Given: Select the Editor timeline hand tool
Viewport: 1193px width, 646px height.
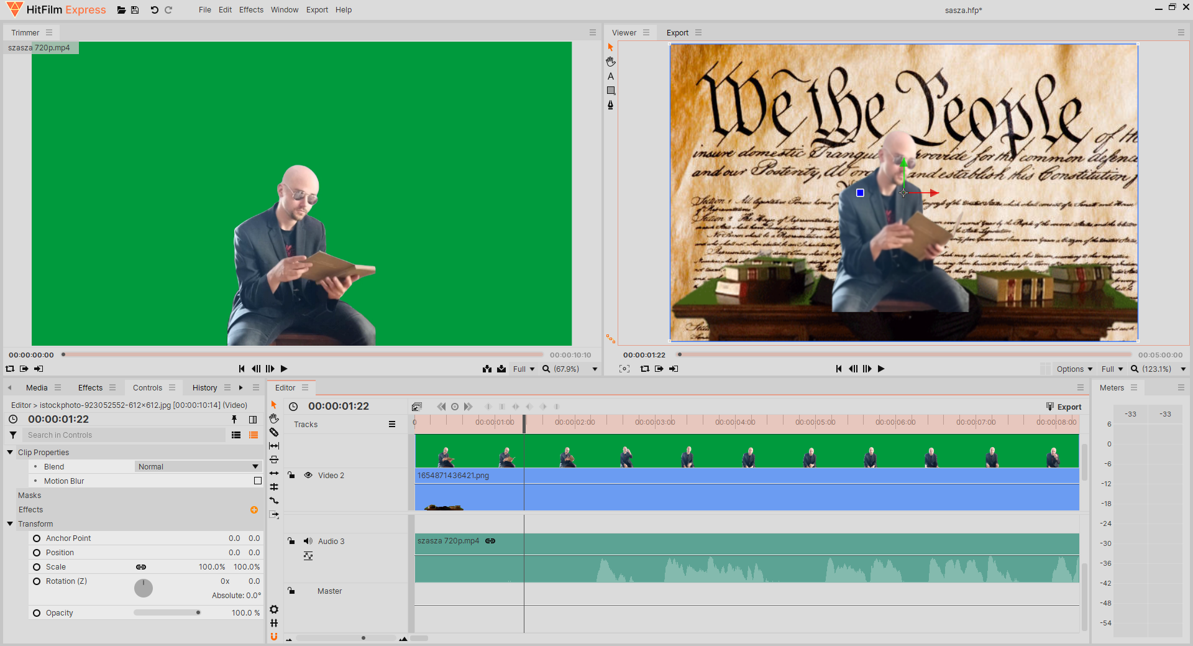Looking at the screenshot, I should tap(274, 418).
